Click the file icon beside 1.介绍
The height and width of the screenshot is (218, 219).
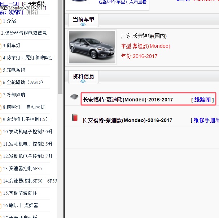[x=1, y=21]
